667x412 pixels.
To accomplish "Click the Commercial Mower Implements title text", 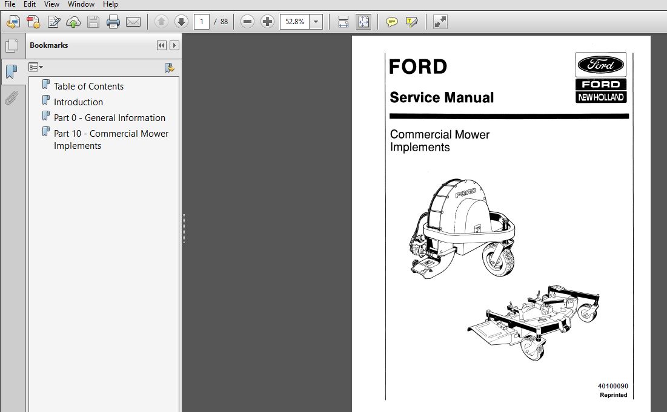I will click(439, 140).
